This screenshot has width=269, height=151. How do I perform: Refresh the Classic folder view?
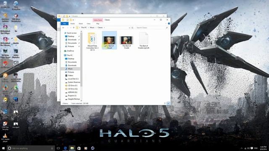tap(132, 28)
